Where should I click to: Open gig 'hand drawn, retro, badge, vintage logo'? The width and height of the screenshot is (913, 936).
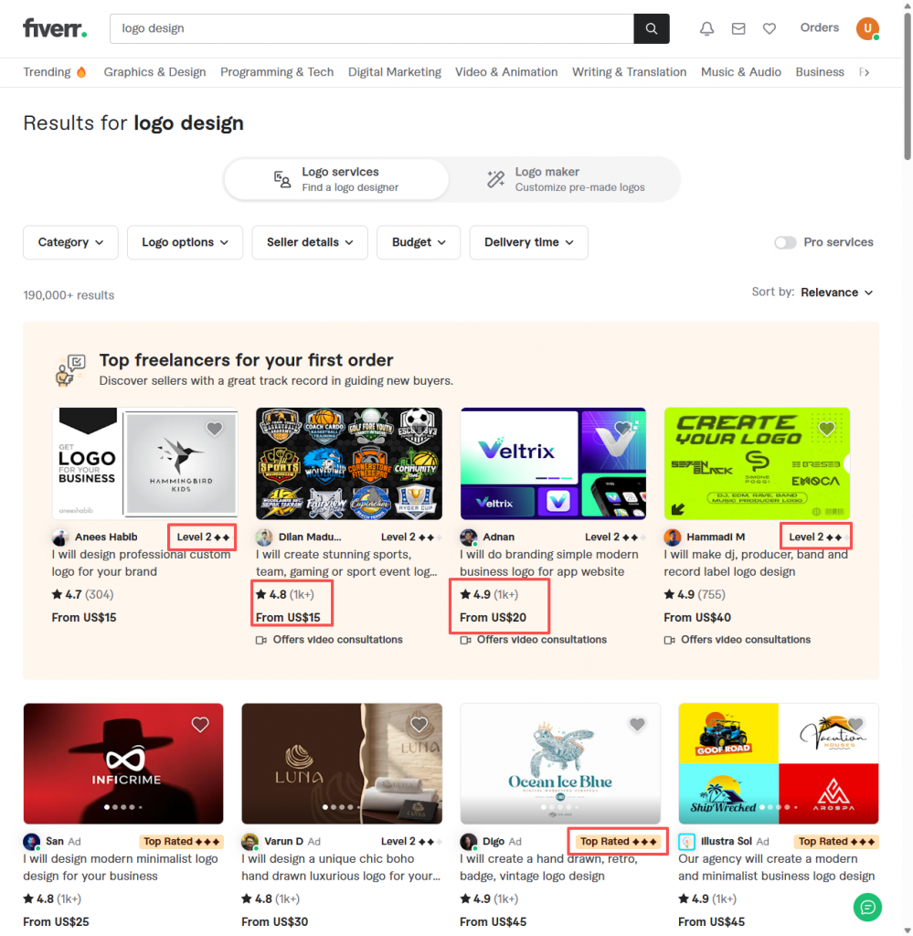click(548, 867)
